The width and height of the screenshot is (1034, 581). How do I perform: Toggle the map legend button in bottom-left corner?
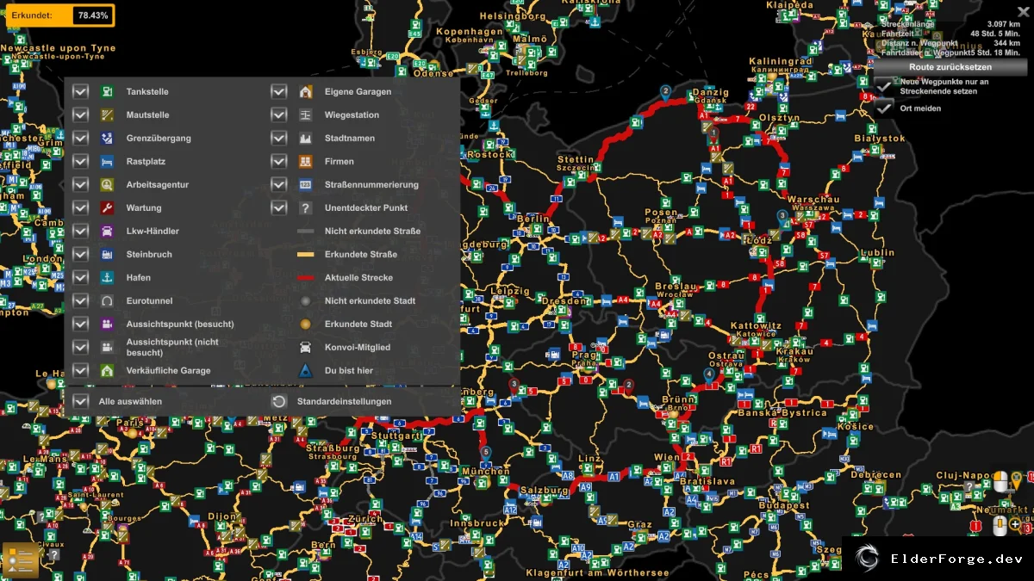21,560
